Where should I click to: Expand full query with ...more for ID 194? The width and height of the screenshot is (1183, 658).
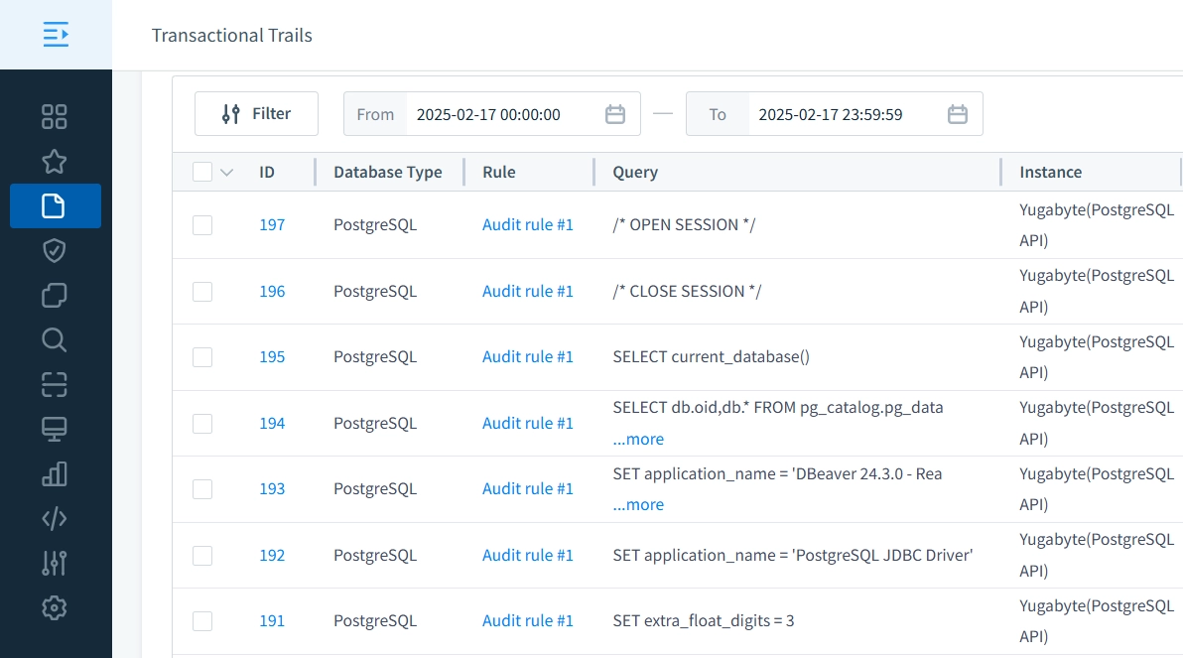[638, 439]
